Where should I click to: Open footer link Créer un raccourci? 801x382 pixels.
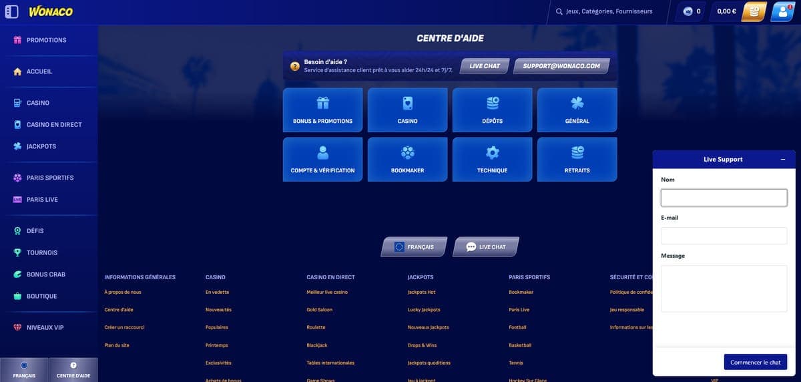coord(125,327)
